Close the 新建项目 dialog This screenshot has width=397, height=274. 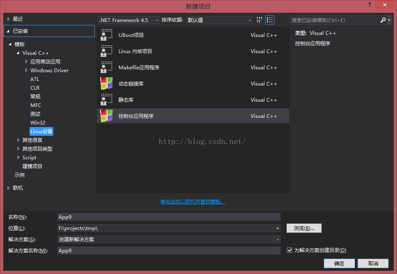tap(385, 5)
